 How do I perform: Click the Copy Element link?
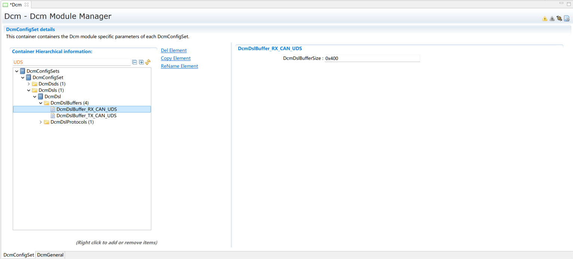(x=176, y=58)
